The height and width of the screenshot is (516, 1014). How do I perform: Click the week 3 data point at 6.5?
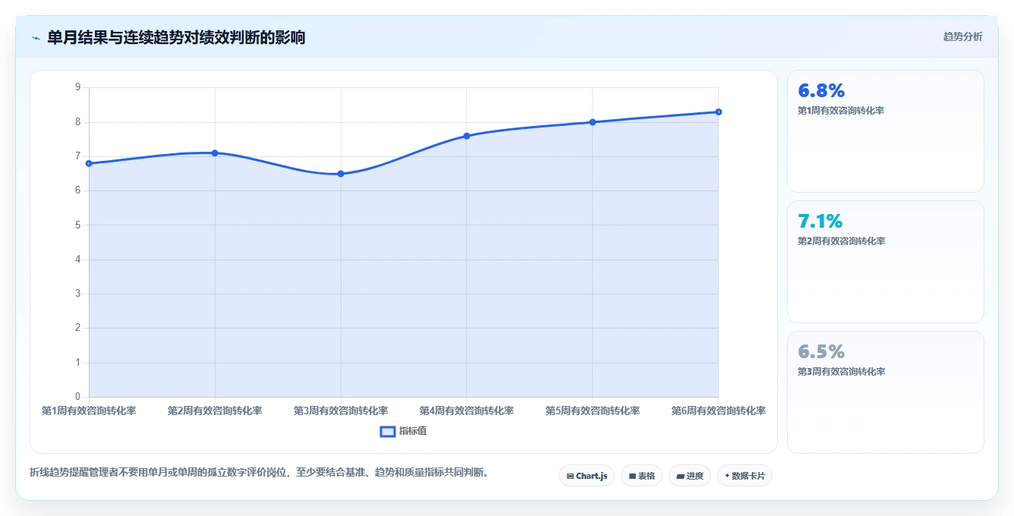tap(341, 174)
